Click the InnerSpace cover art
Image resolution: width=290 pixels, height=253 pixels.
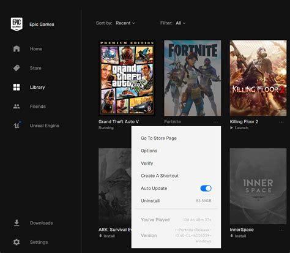click(258, 186)
